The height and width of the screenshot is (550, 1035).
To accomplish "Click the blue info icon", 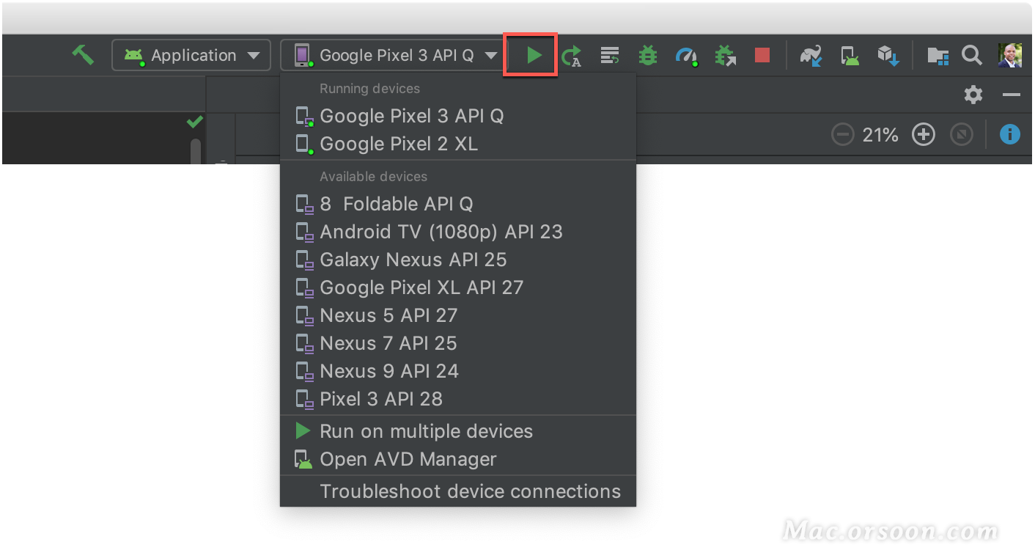I will (x=1010, y=135).
